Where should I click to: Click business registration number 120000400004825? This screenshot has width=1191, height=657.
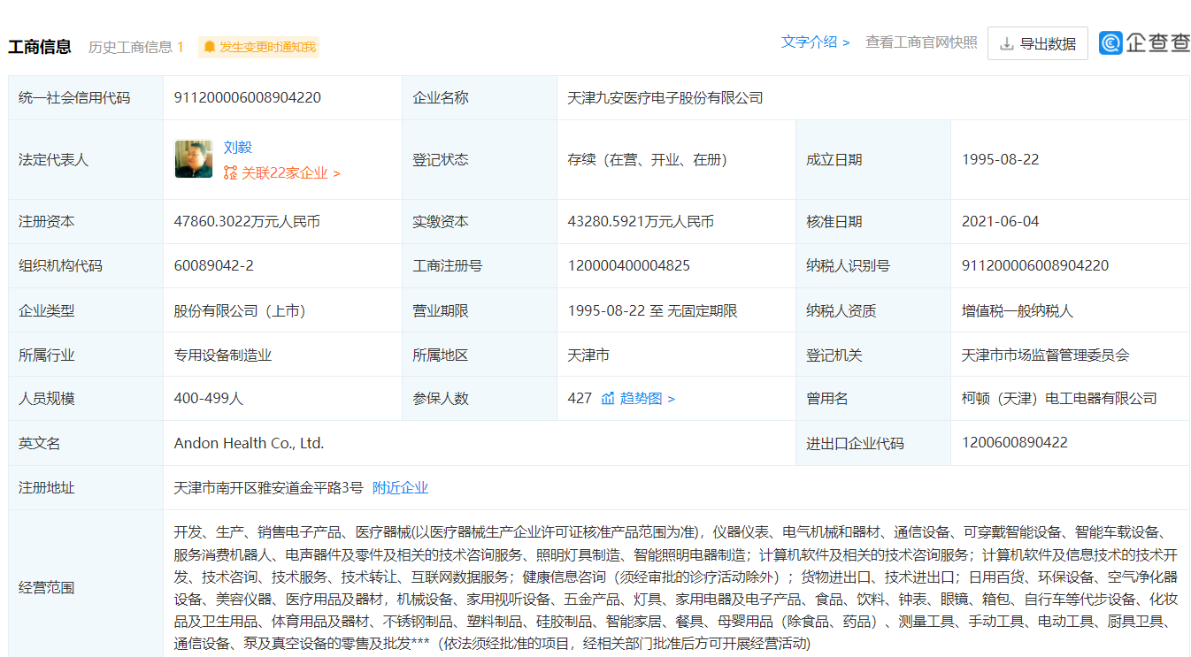coord(629,266)
